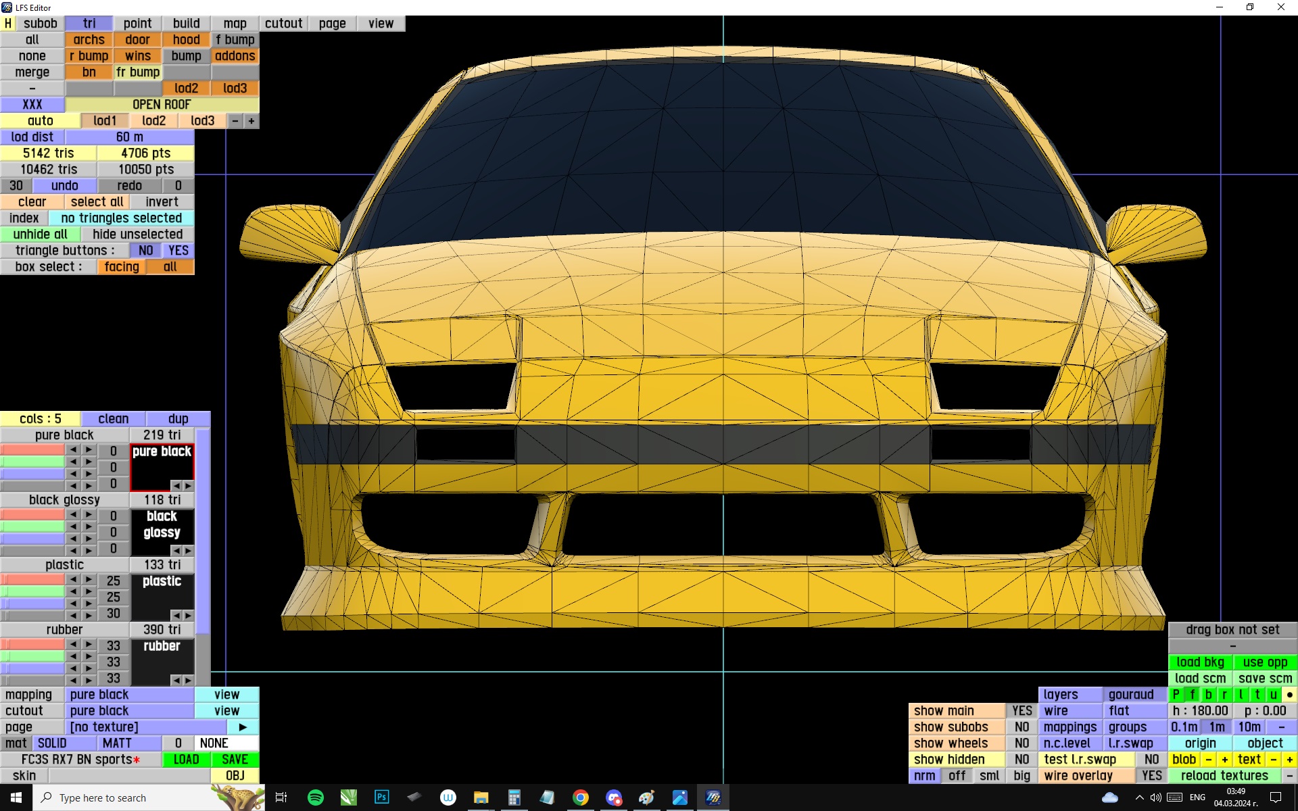
Task: Click blob size plus button
Action: click(x=1224, y=759)
